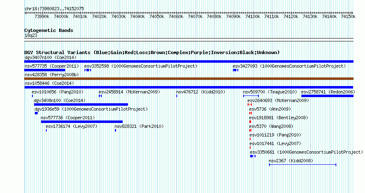Click the nsv1058446 (Coe2014) blue bar
This screenshot has width=365, height=193.
coord(189,87)
